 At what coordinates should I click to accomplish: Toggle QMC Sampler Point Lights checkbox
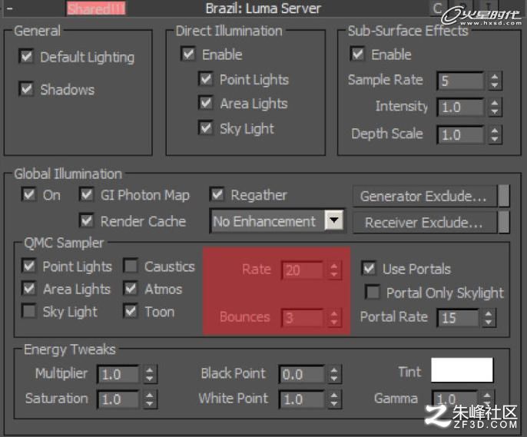click(x=29, y=266)
